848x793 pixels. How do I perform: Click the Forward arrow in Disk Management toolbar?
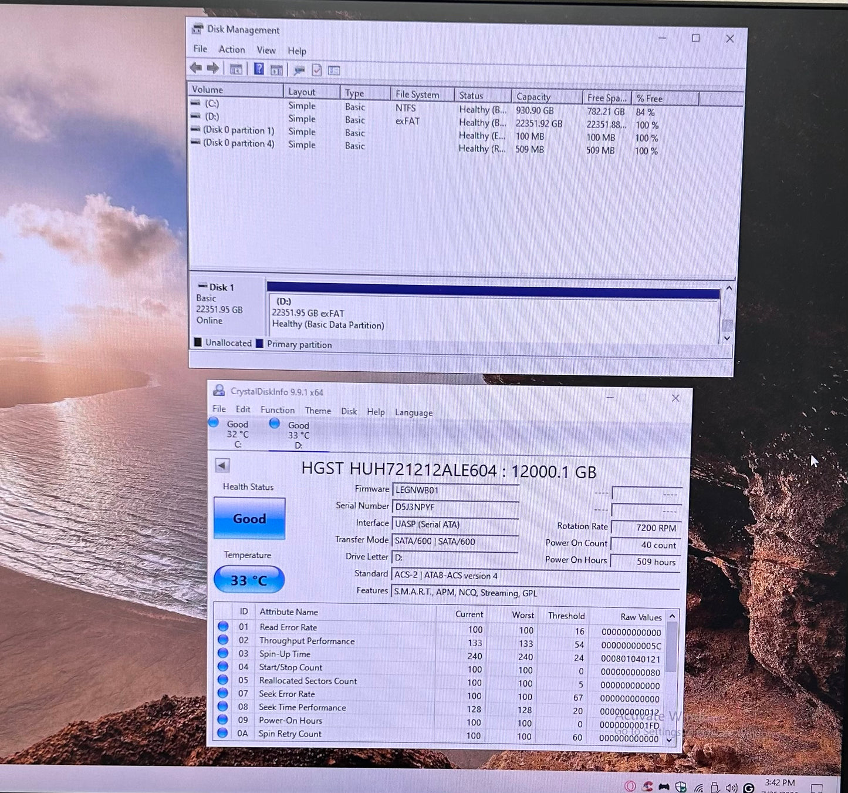(x=213, y=69)
